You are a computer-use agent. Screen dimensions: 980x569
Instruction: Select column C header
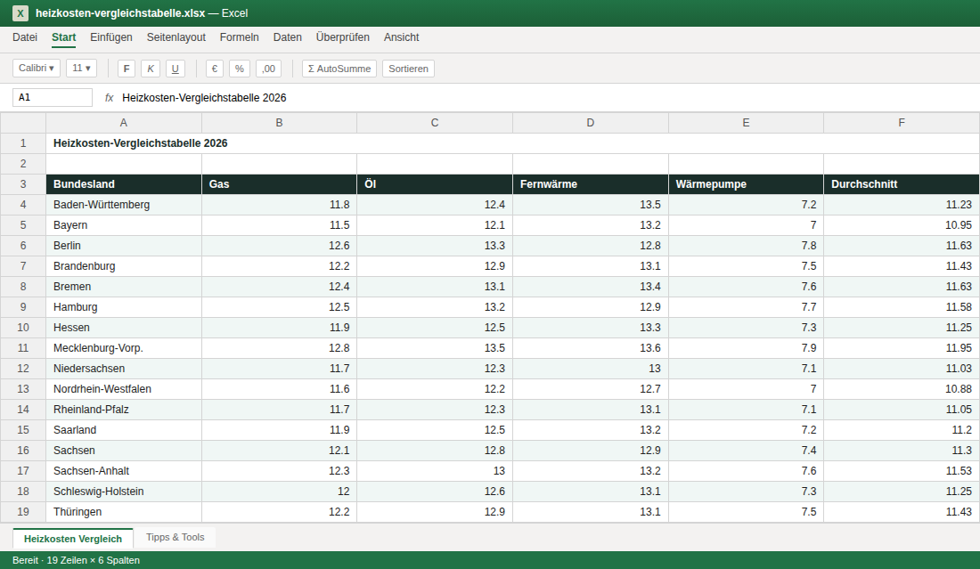point(435,123)
